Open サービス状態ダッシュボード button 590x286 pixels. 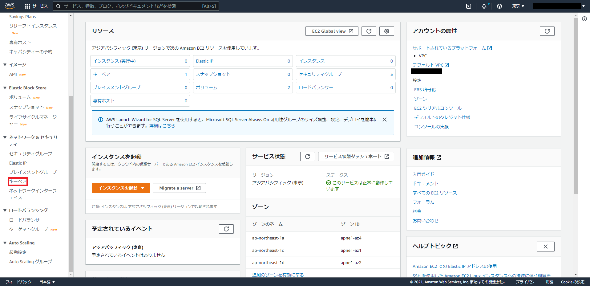pos(356,157)
